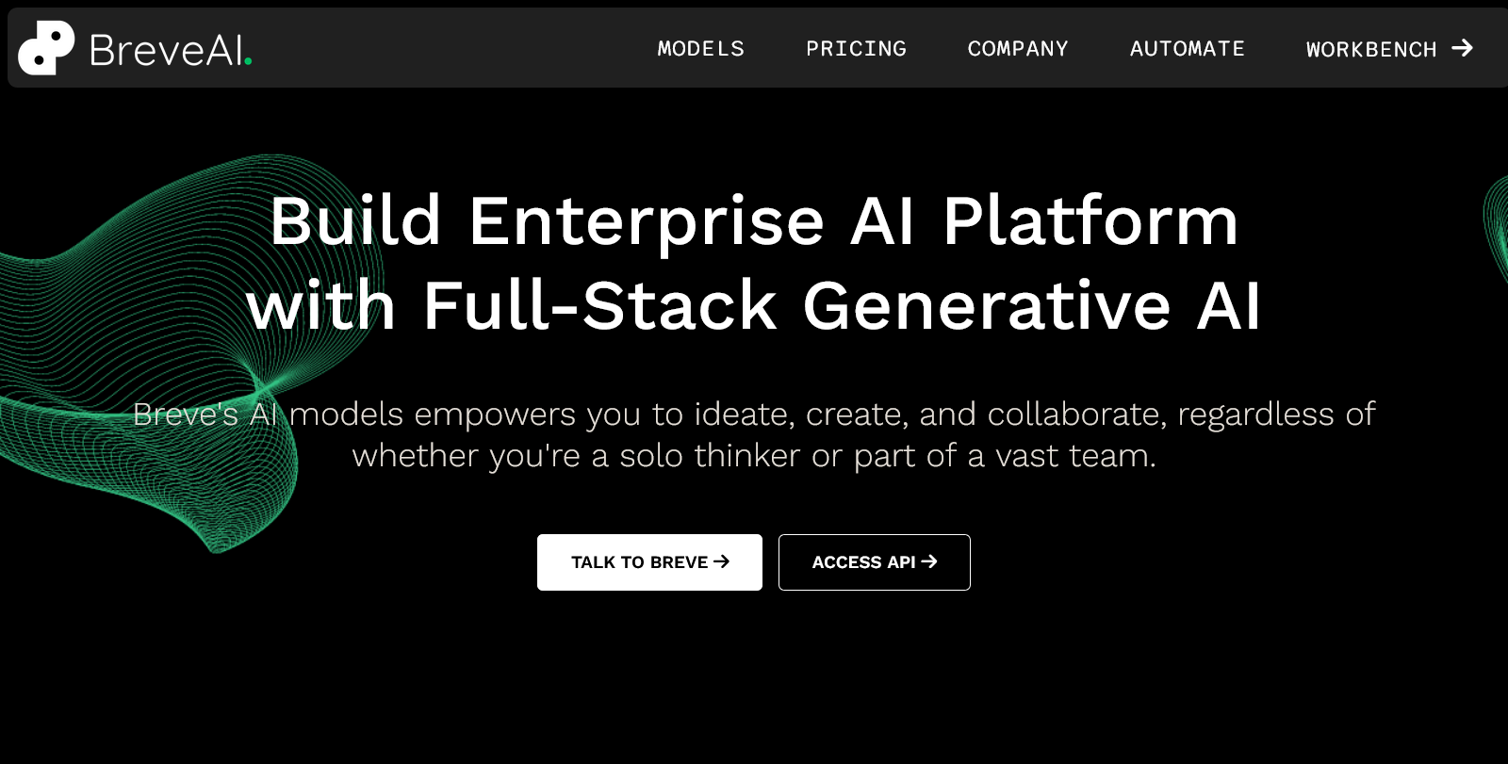Click empty dark navigation bar area between logo and MODELS

click(x=452, y=48)
